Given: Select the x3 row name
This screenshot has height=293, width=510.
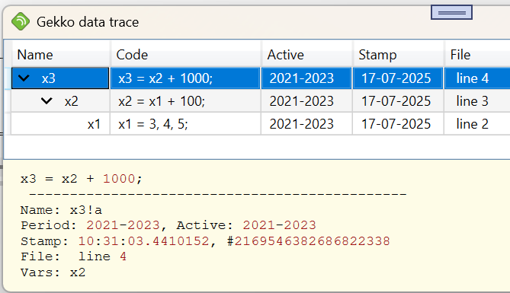Looking at the screenshot, I should tap(49, 78).
